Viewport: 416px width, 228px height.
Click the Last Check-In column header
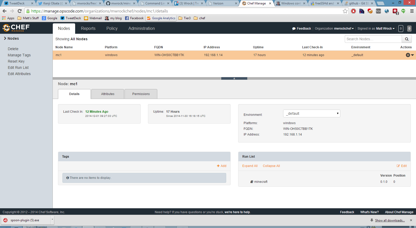[312, 47]
